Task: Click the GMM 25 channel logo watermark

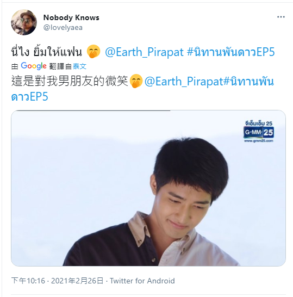Action: click(259, 132)
